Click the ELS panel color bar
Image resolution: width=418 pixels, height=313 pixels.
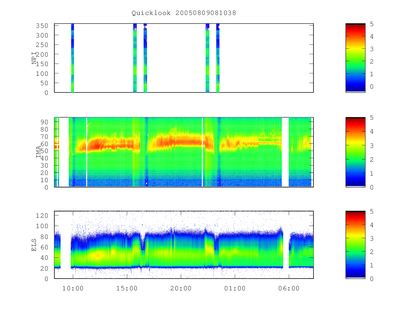[355, 244]
